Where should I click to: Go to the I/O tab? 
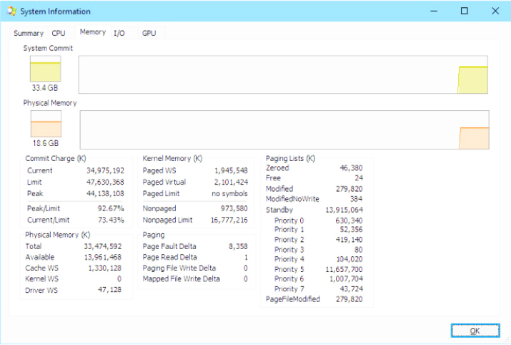pos(119,33)
